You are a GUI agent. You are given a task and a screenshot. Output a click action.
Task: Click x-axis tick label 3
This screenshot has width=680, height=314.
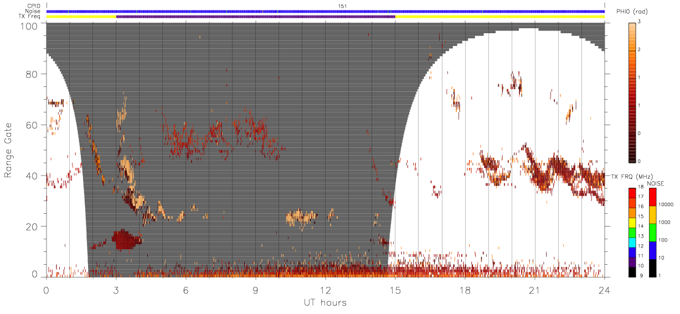(116, 290)
